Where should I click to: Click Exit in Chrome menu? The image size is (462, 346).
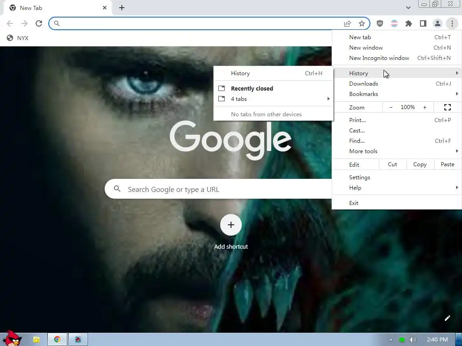click(x=397, y=203)
